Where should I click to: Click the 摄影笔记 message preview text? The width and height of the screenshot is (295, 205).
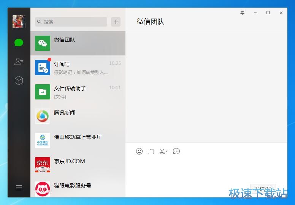point(81,73)
